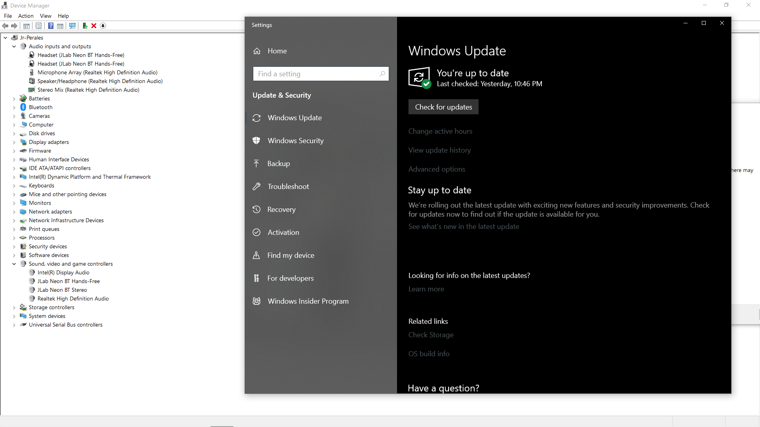The height and width of the screenshot is (427, 760).
Task: Click the Backup upload-arrow icon
Action: coord(256,164)
